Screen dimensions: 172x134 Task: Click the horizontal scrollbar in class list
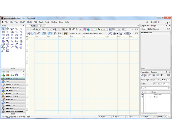[150, 113]
